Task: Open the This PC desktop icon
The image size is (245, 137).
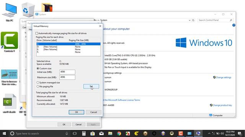Action: 10,12
